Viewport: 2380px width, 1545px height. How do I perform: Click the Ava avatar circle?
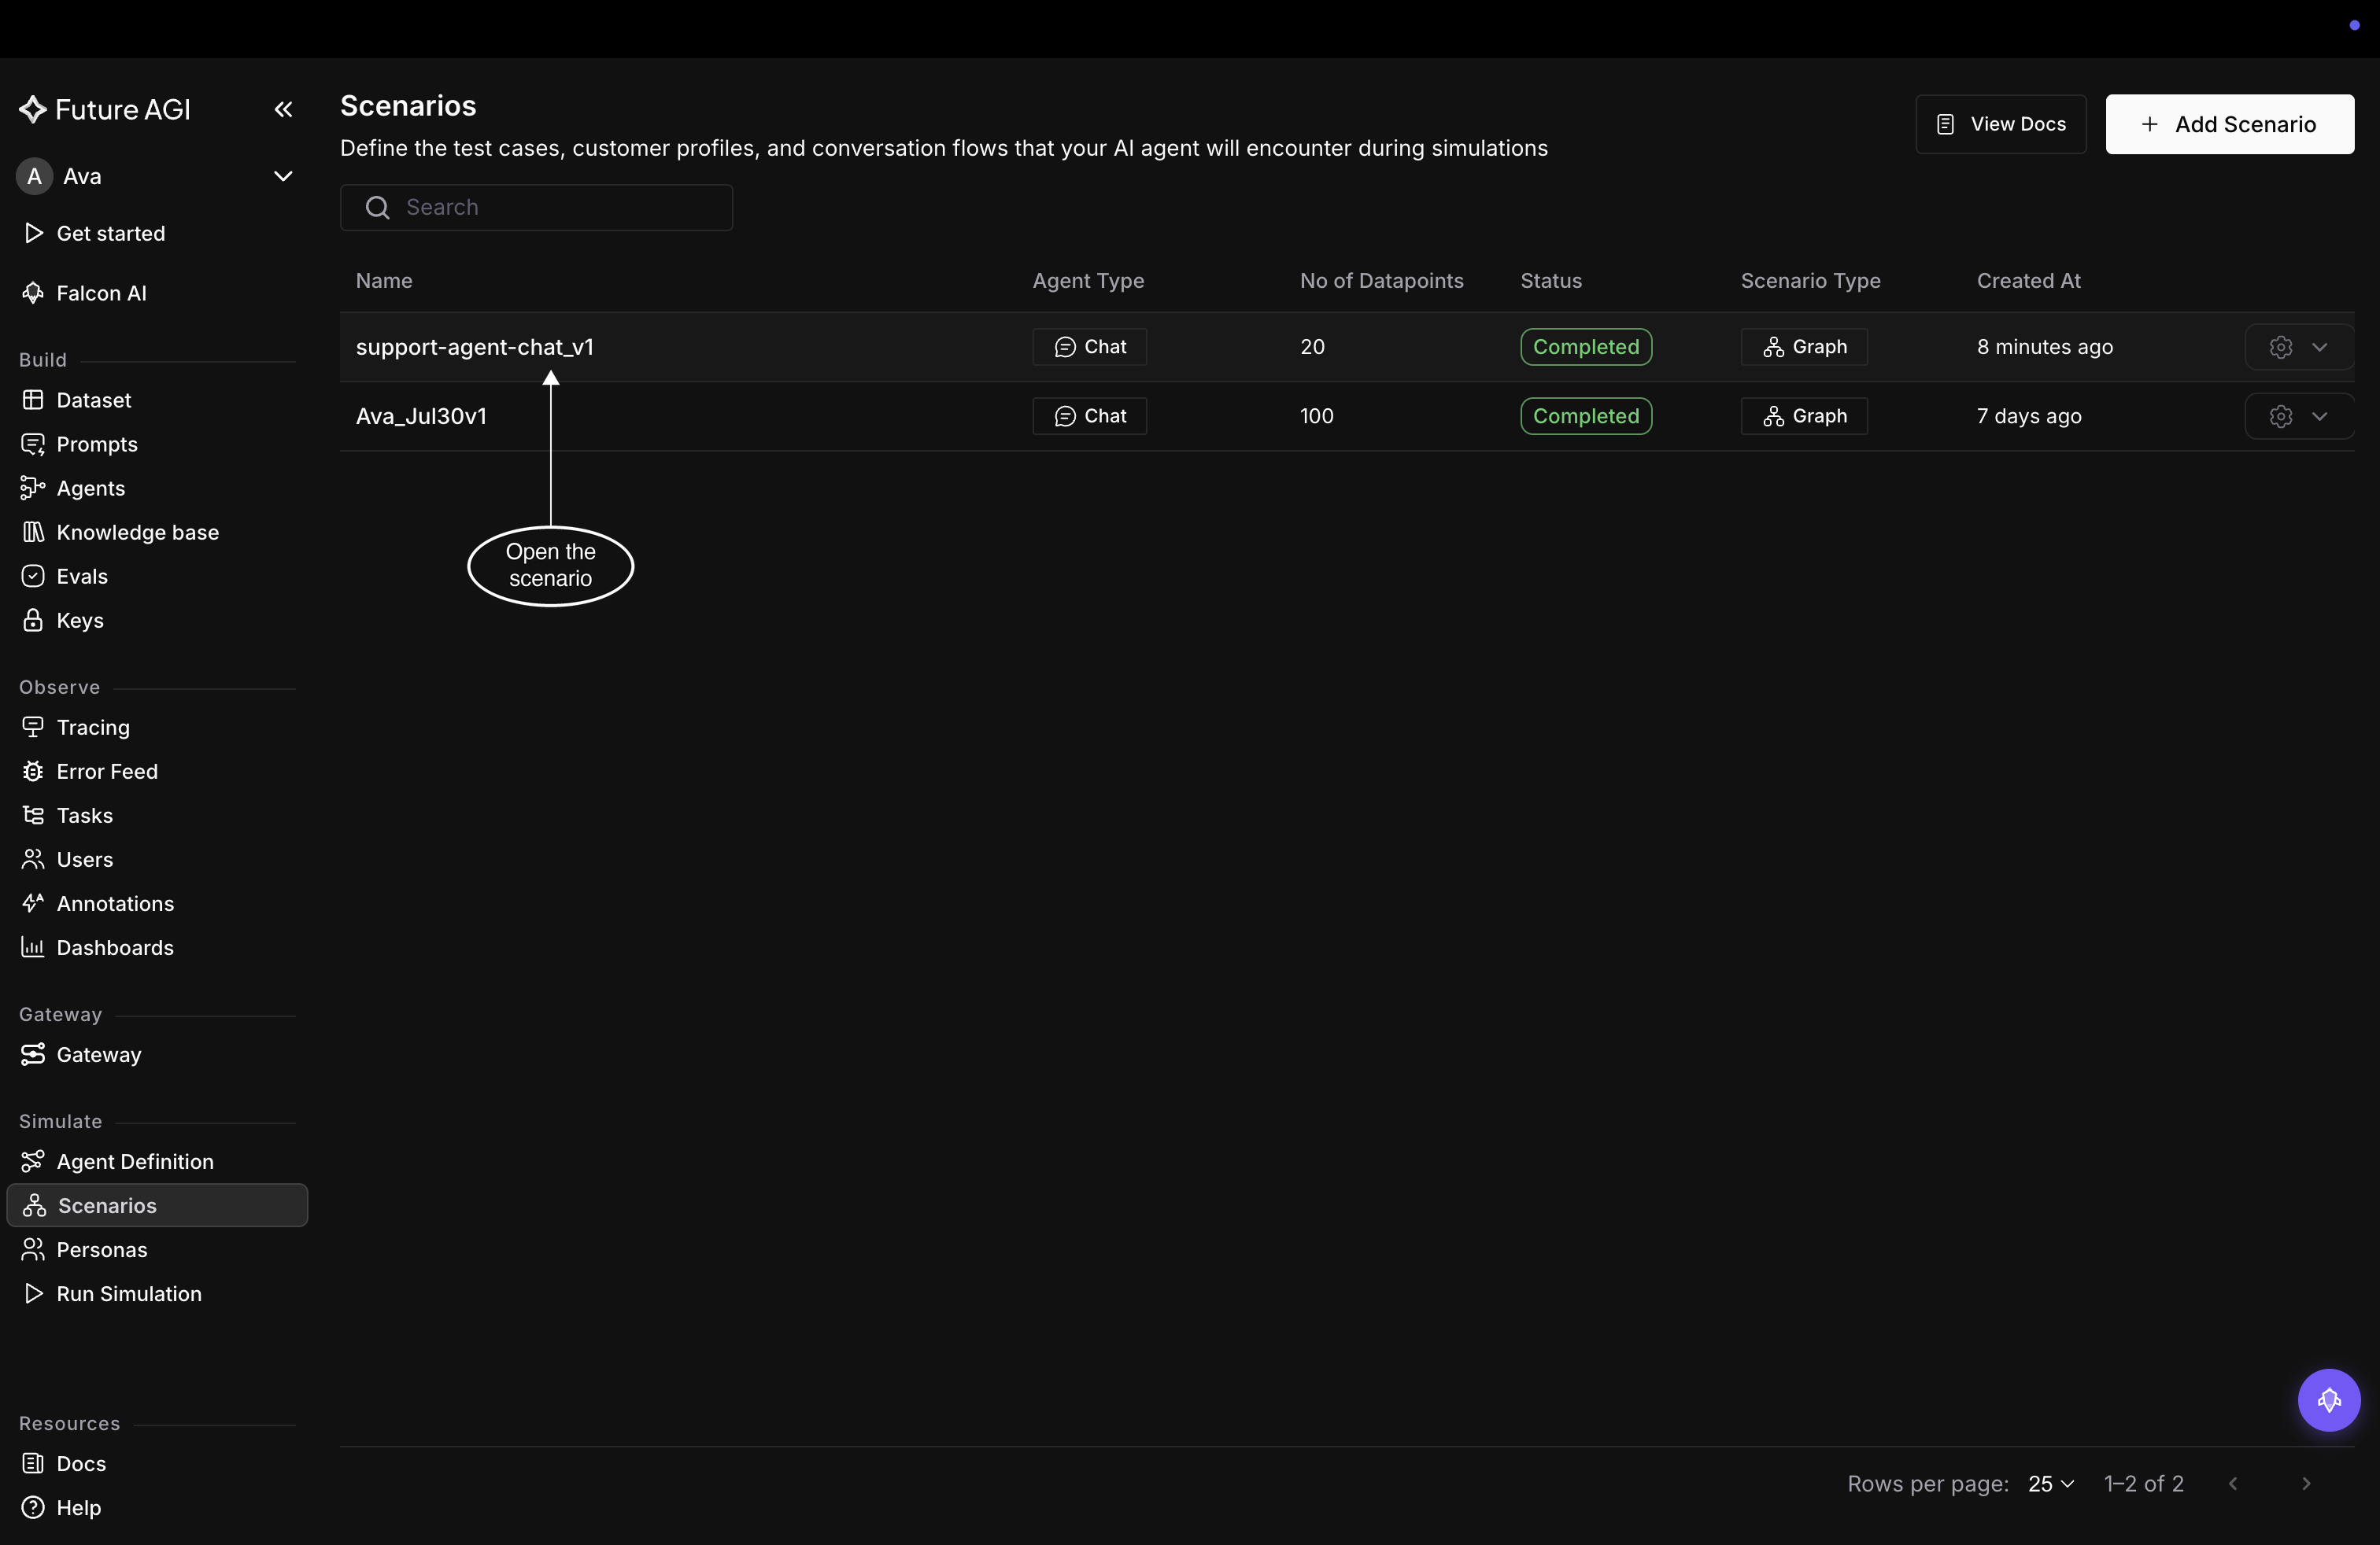(x=34, y=176)
